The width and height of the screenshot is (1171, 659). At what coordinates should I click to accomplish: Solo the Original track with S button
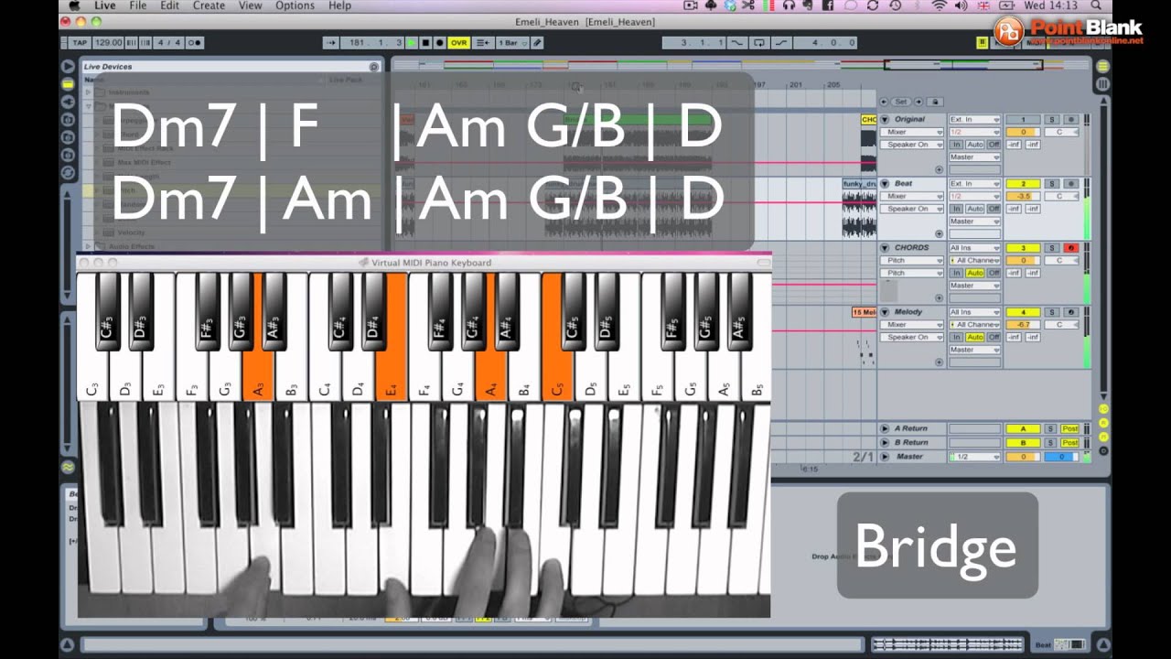[1052, 119]
